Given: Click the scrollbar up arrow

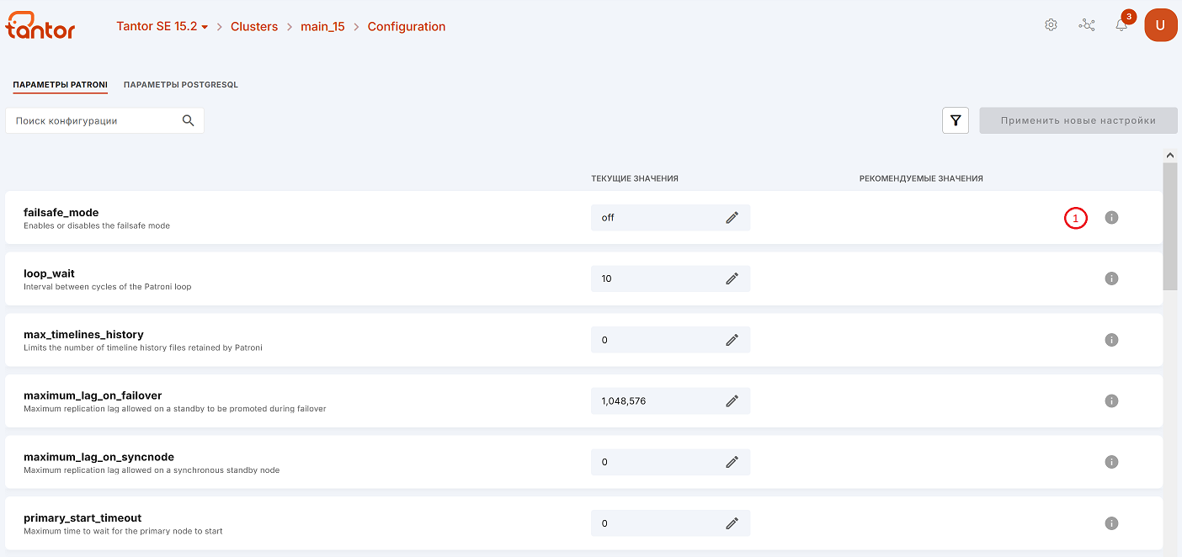Looking at the screenshot, I should click(x=1170, y=155).
